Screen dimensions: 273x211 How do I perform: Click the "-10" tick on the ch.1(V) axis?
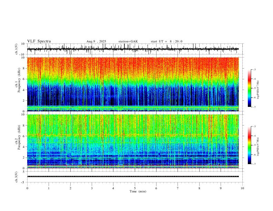(x=22, y=54)
